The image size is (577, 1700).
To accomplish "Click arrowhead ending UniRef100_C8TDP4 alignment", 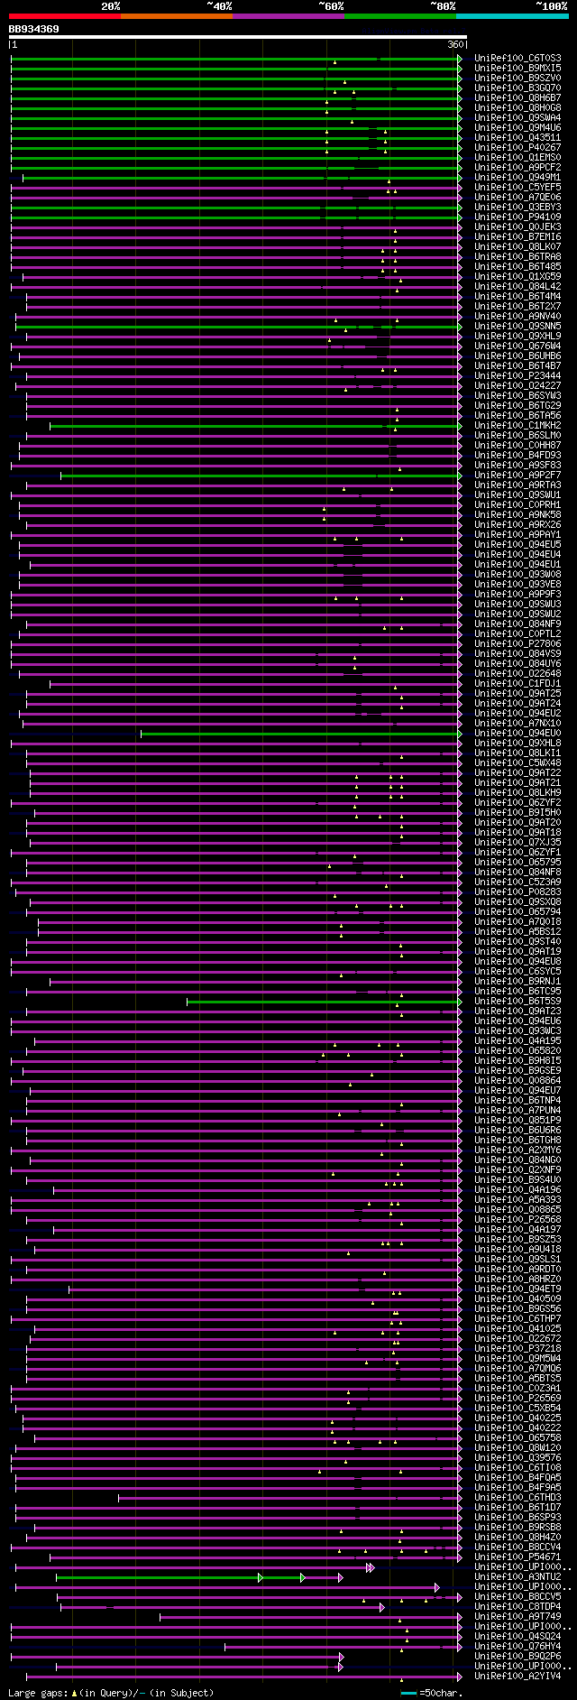I will coord(382,1607).
